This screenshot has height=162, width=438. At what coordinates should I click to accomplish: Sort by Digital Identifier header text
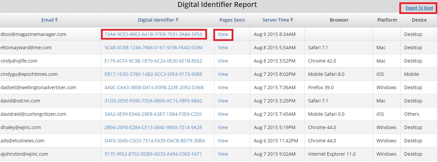coord(156,20)
